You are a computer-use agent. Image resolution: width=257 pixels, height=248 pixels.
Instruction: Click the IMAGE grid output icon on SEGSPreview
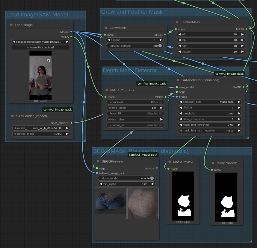[x=157, y=168]
